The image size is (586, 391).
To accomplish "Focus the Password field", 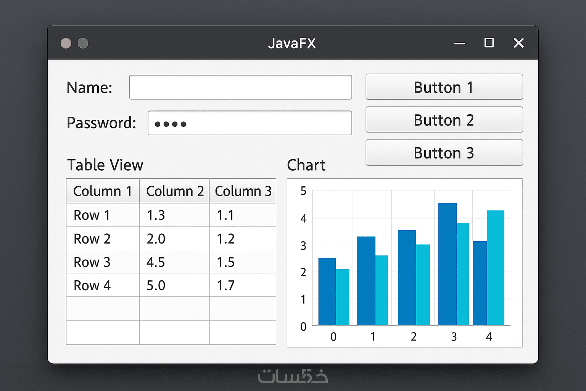I will click(250, 123).
